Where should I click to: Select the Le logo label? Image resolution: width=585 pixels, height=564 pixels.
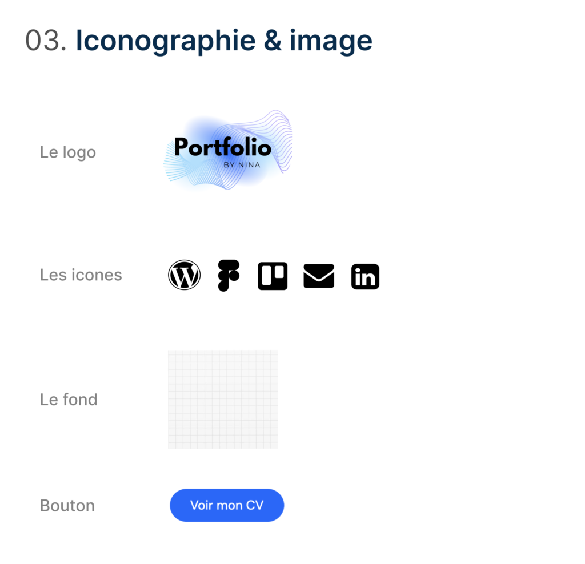click(x=68, y=152)
